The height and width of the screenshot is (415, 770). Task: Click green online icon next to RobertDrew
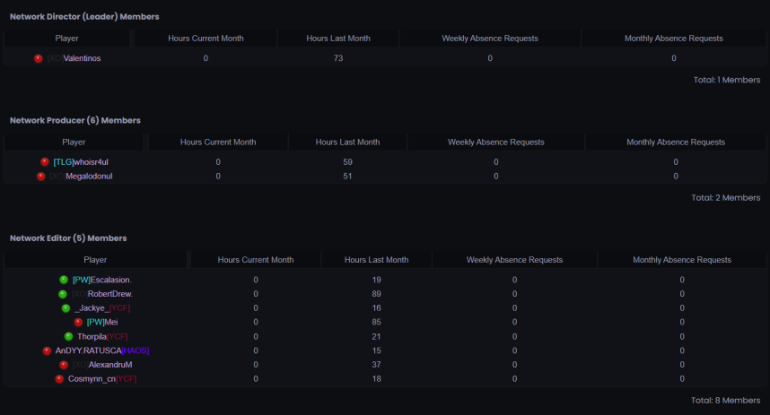(x=63, y=294)
